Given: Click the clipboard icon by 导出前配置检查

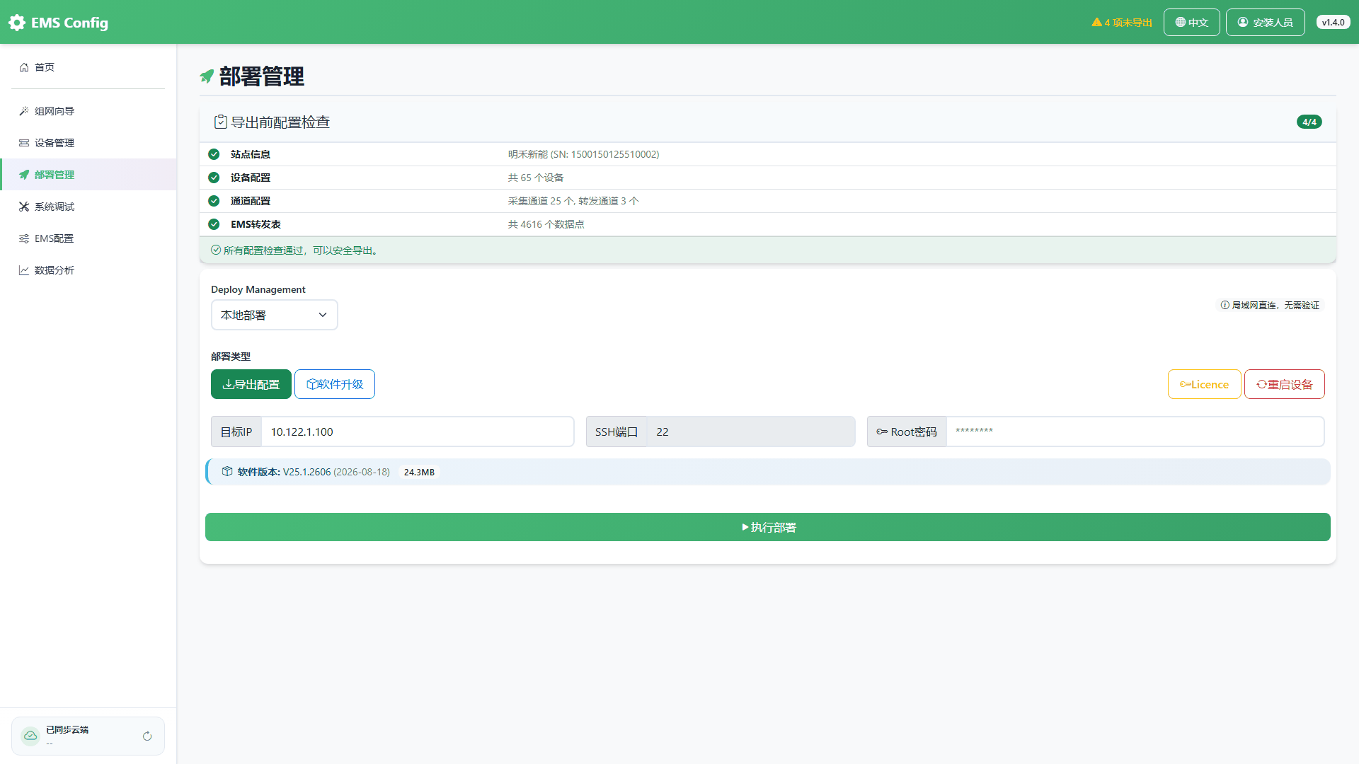Looking at the screenshot, I should tap(221, 122).
